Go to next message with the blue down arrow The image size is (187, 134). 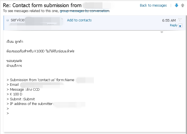pyautogui.click(x=177, y=5)
